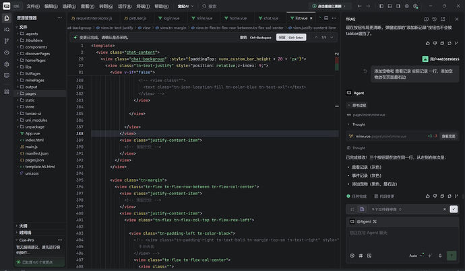The image size is (465, 271).
Task: Click the hashtag context icon in chat input
Action: [x=361, y=256]
